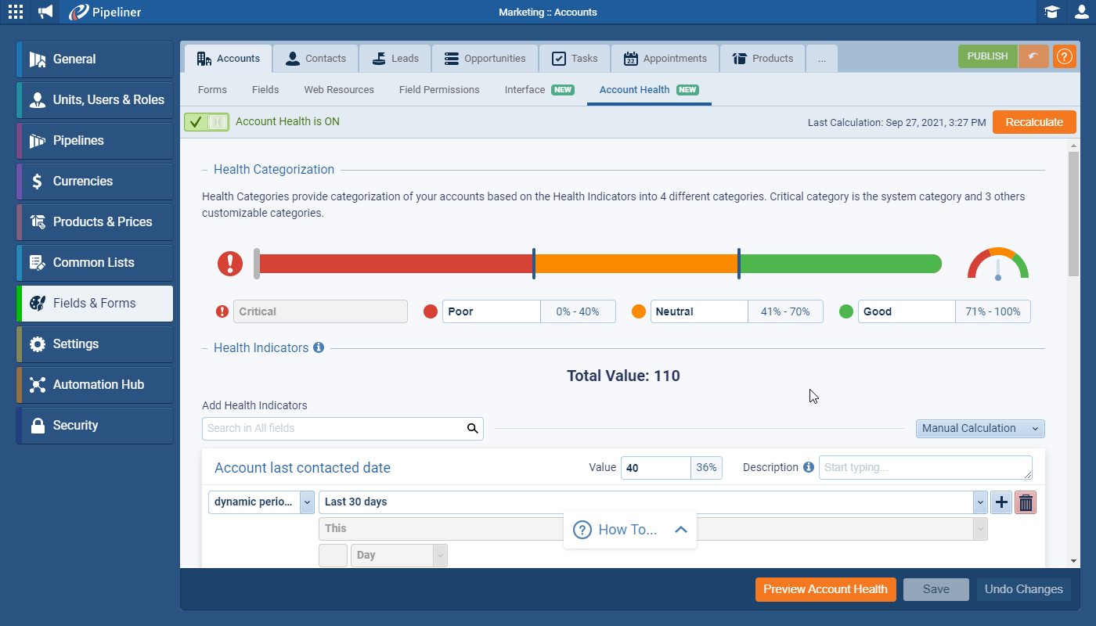Click the orange help question mark icon
1096x626 pixels.
pyautogui.click(x=1064, y=56)
